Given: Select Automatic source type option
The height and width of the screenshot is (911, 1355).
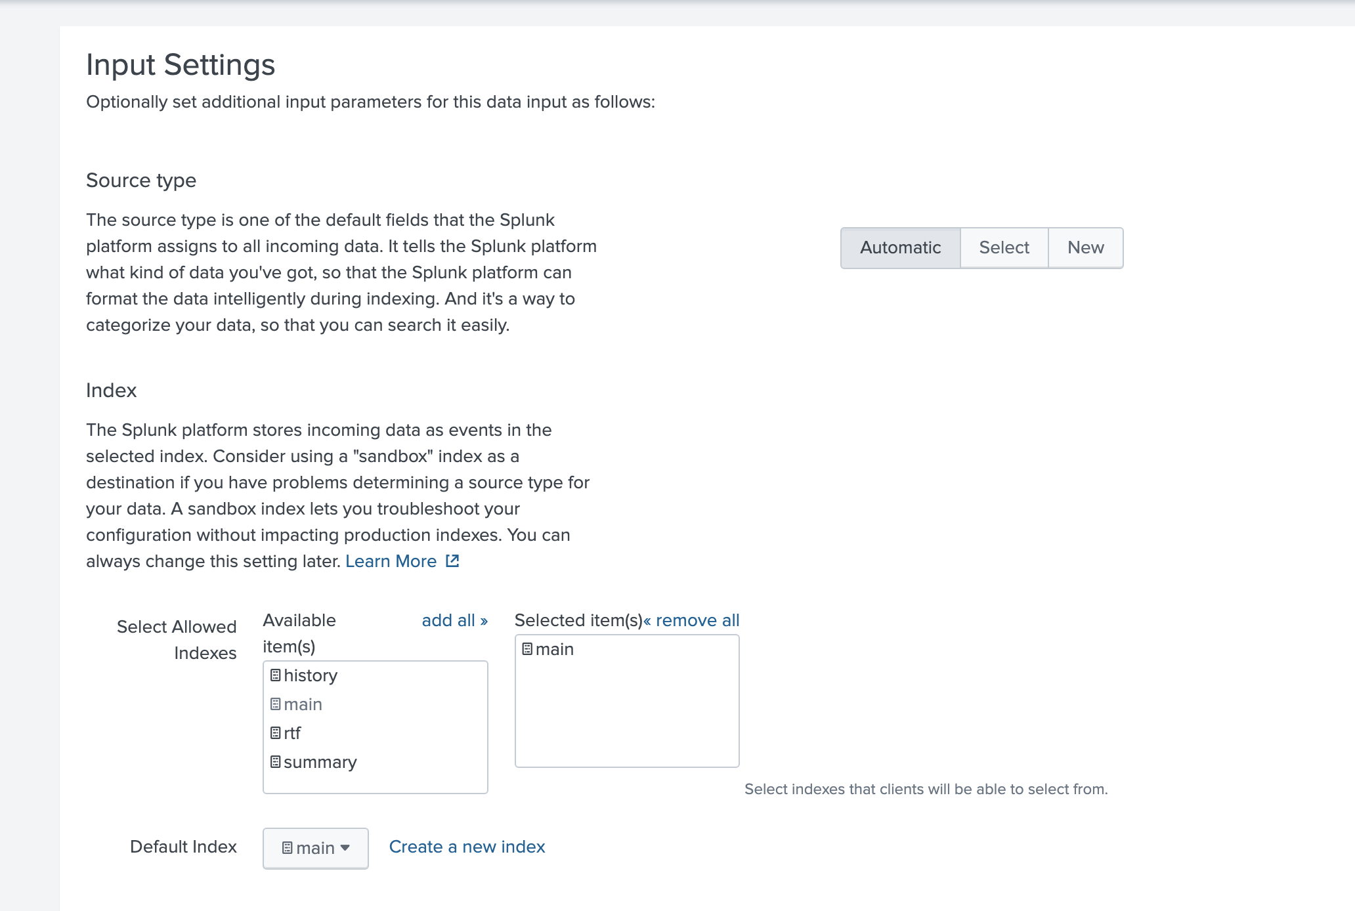Looking at the screenshot, I should pyautogui.click(x=900, y=247).
